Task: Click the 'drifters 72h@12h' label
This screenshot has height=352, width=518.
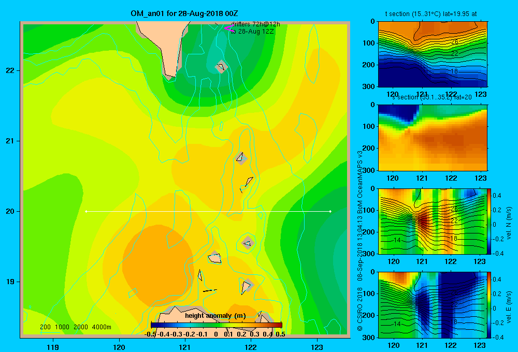Action: point(255,24)
